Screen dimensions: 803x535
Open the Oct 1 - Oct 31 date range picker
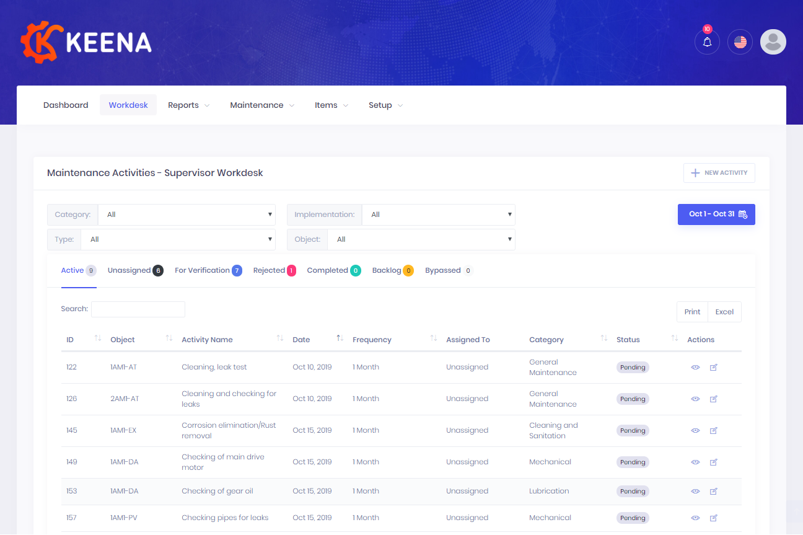716,214
